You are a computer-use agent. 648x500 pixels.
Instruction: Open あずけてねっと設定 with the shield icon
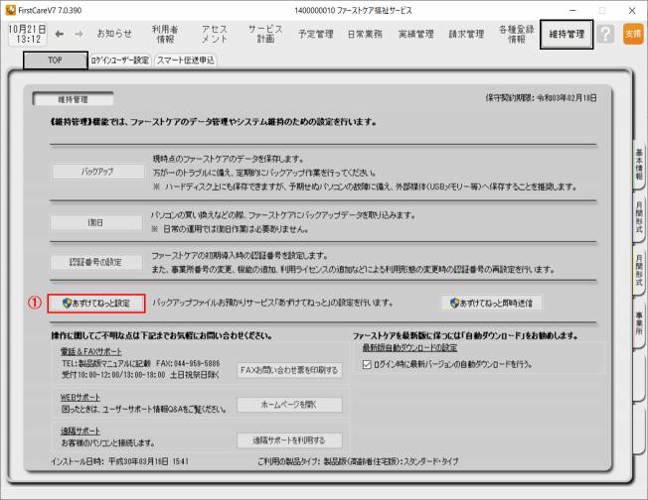click(x=97, y=304)
